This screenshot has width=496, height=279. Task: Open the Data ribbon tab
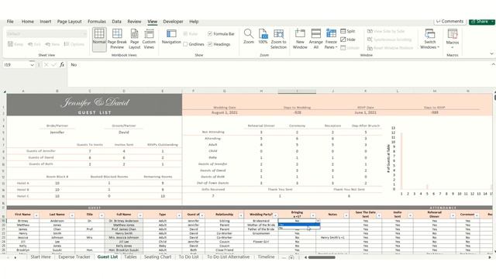point(116,22)
